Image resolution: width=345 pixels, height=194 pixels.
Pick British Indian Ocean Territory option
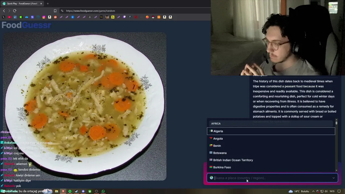pos(271,160)
